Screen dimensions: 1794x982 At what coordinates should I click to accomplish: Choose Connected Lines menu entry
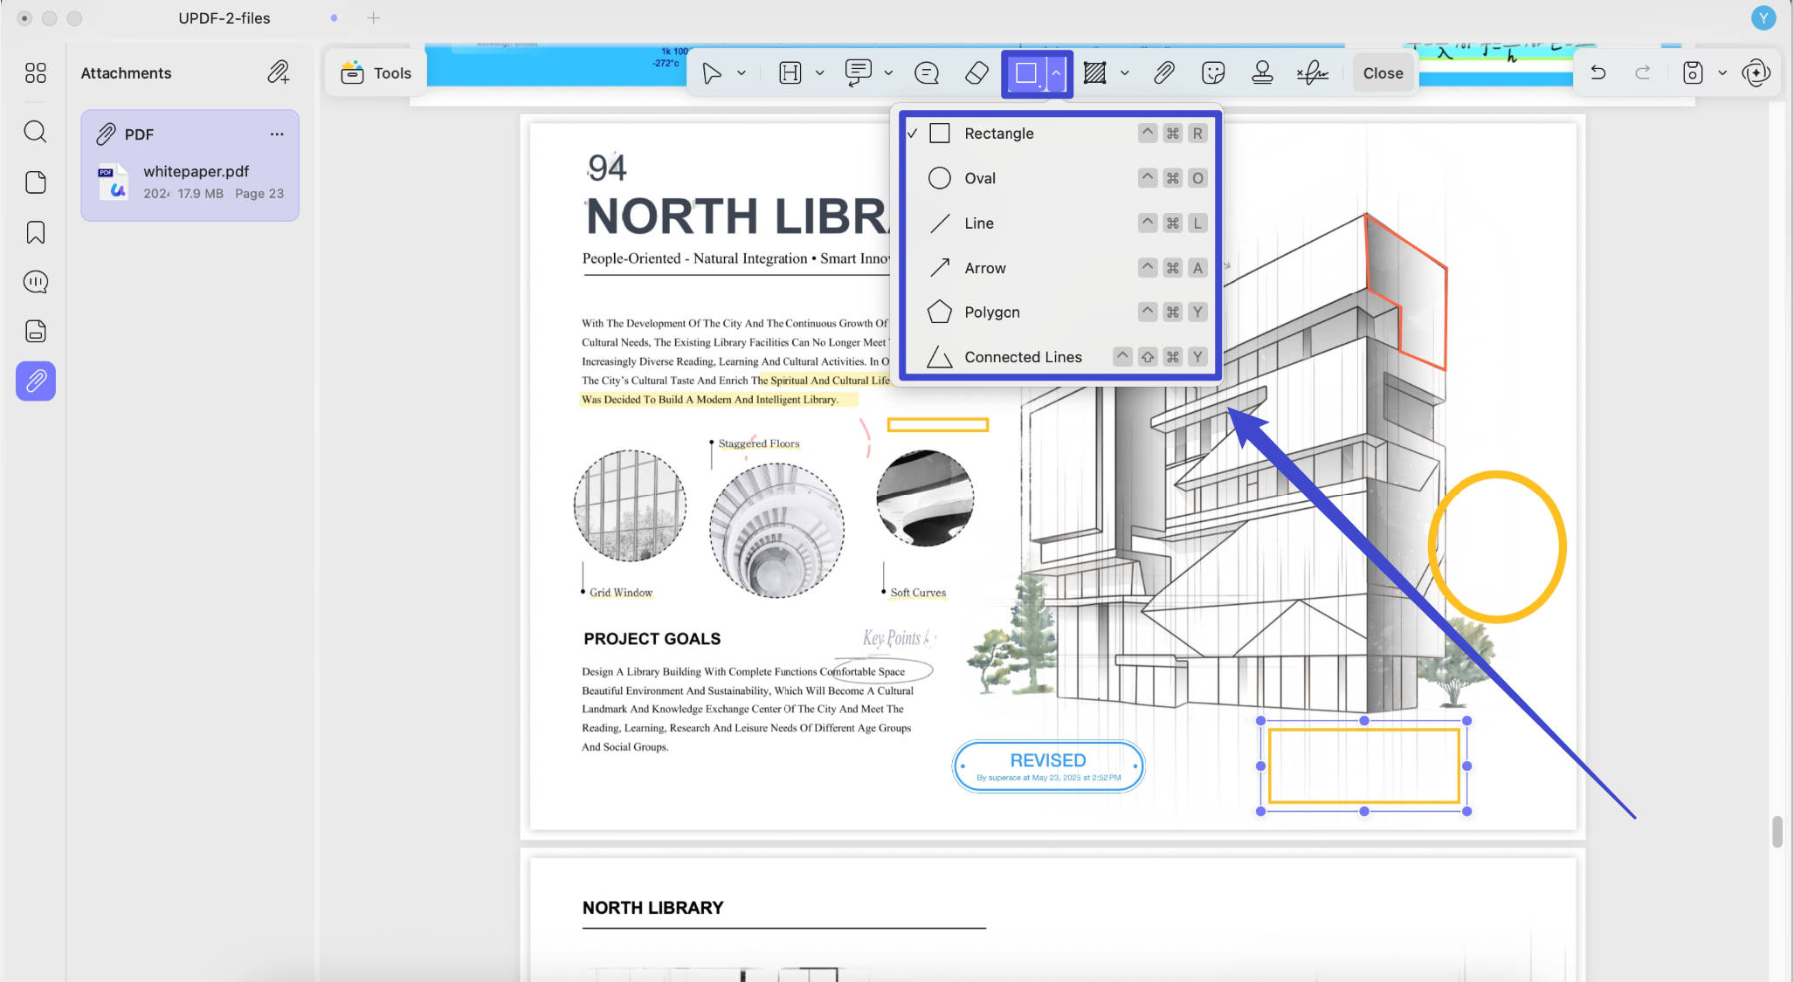pyautogui.click(x=1059, y=357)
